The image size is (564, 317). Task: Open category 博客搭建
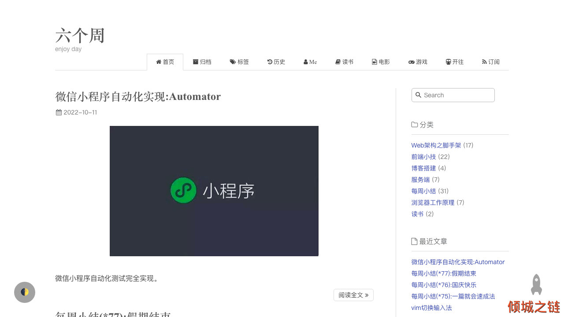click(423, 168)
